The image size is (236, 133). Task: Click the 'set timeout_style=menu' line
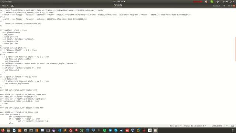pos(17,83)
